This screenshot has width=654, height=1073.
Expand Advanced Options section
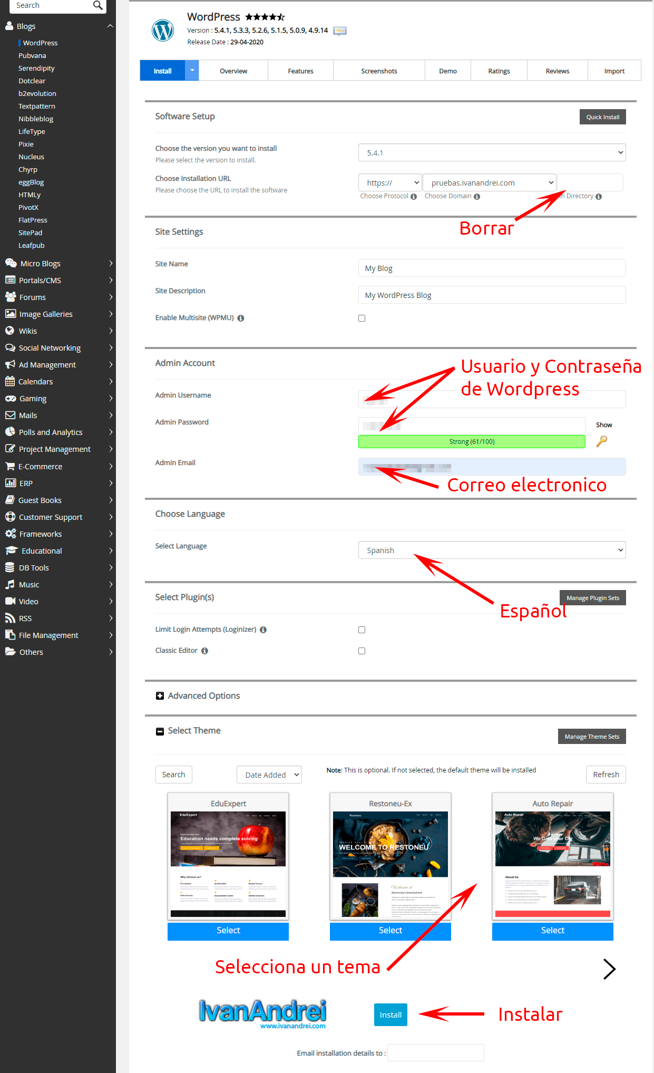[x=160, y=696]
